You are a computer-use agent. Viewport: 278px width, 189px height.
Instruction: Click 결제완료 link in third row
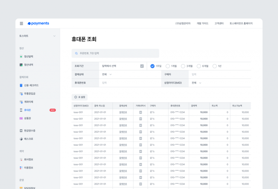123,125
